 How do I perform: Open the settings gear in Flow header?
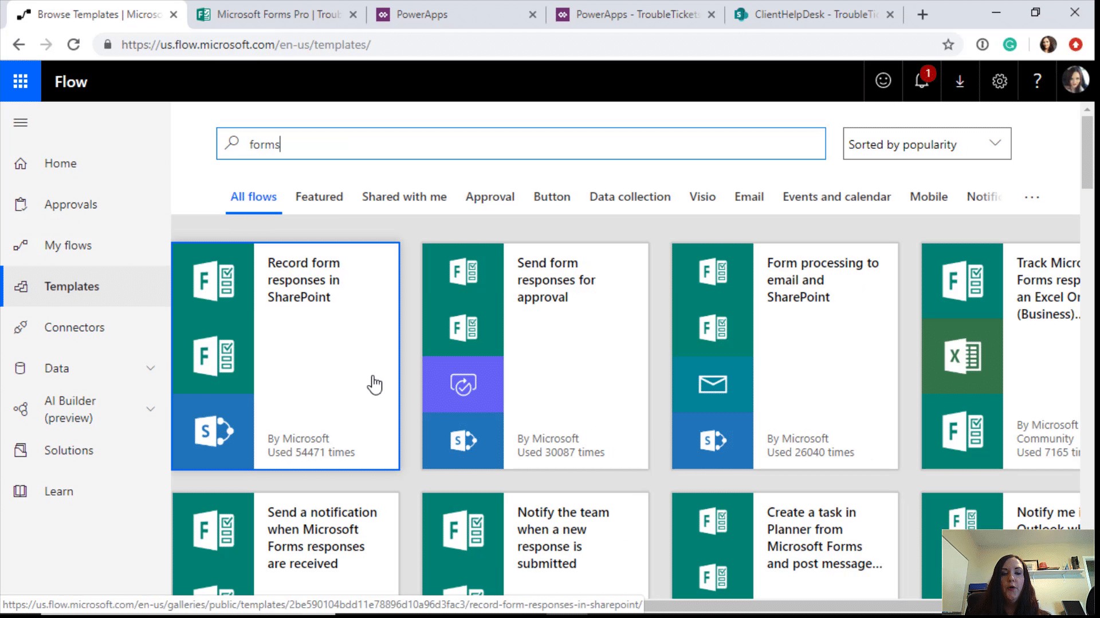999,81
